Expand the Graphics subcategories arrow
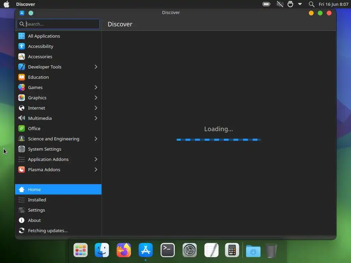351x263 pixels. (x=96, y=98)
